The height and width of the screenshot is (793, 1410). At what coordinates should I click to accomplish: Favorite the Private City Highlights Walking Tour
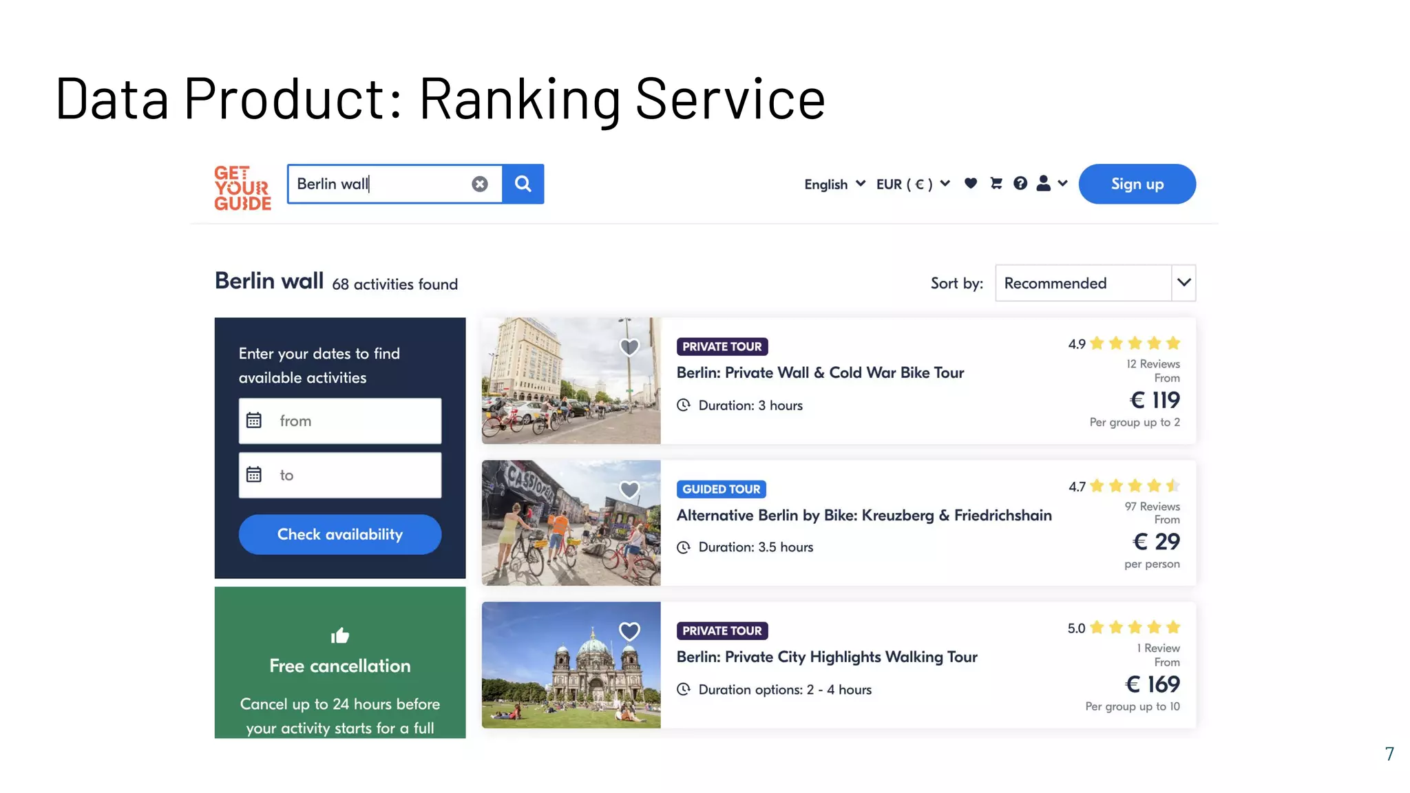click(x=629, y=631)
